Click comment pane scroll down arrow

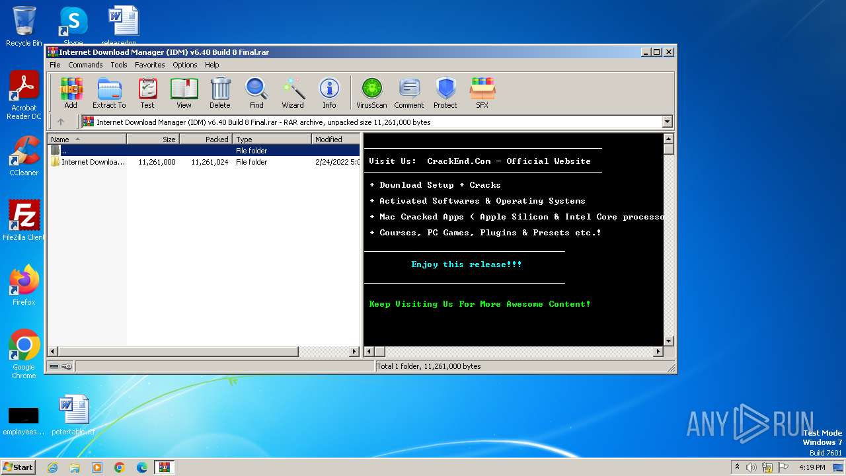pos(668,341)
